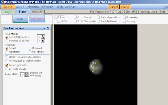Image resolution: width=168 pixels, height=105 pixels.
Task: Click the Cancel button
Action: click(x=113, y=7)
